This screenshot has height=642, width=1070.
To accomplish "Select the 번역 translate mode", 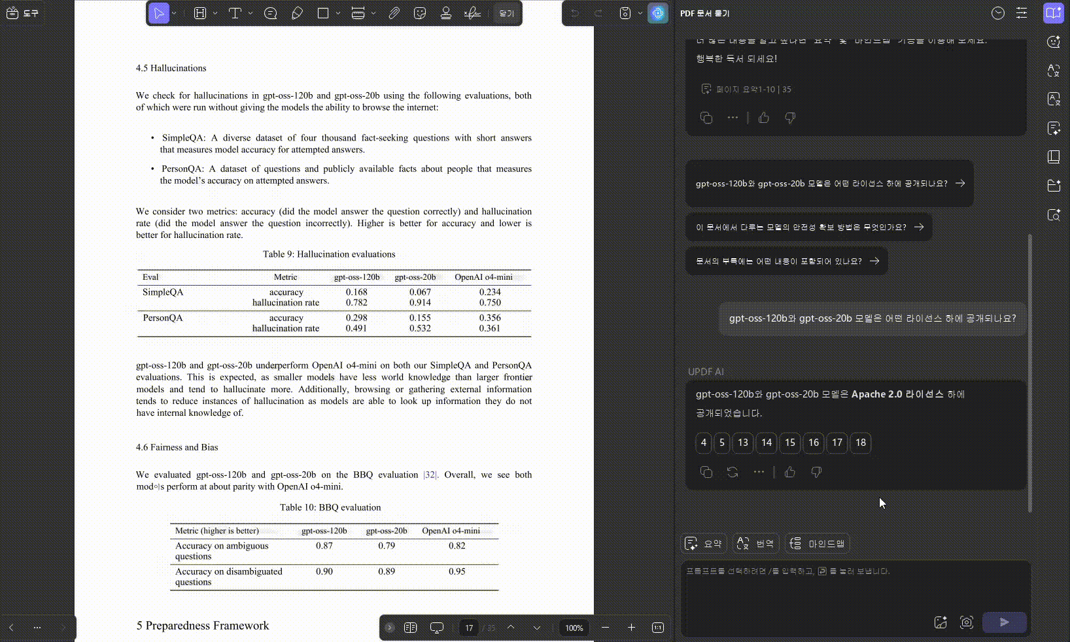I will click(756, 543).
